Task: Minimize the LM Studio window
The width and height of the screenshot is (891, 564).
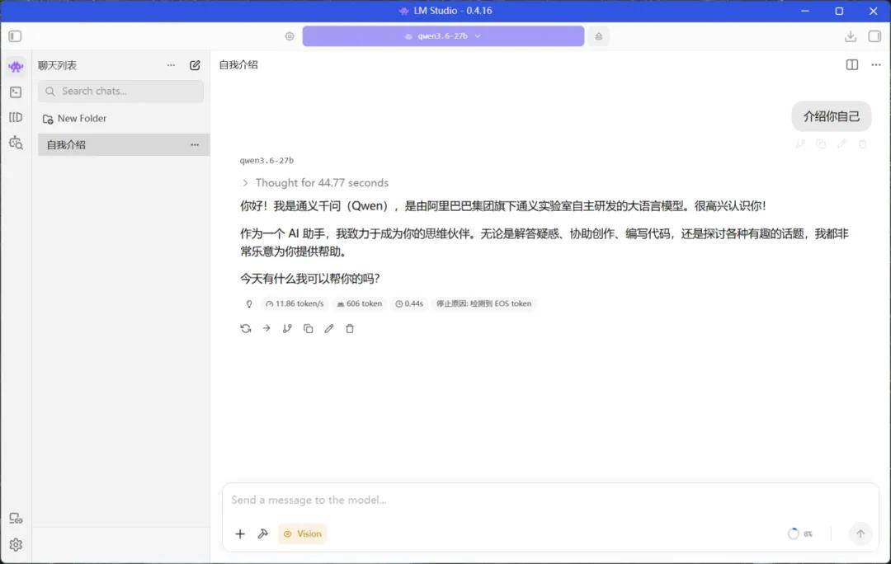Action: point(804,11)
